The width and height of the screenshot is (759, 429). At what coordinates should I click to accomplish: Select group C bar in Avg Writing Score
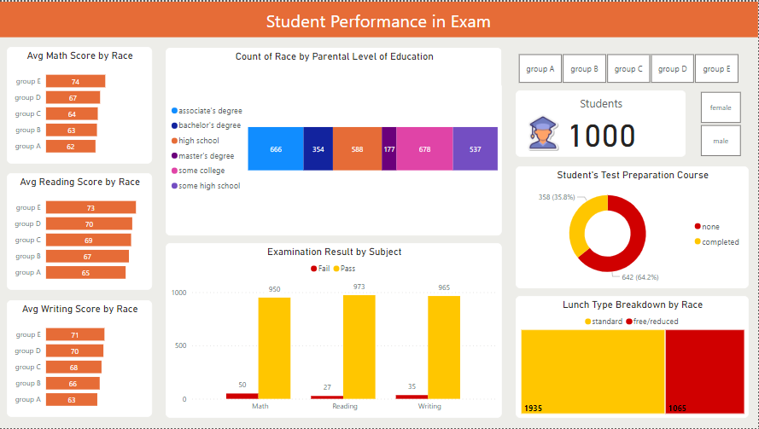coord(73,368)
